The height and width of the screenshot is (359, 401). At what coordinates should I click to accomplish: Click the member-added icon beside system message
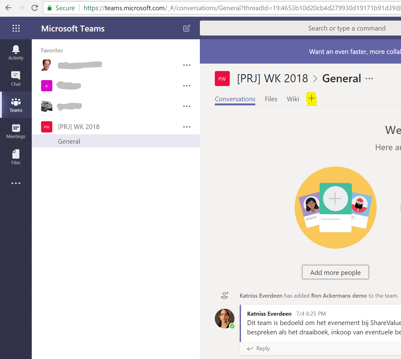pyautogui.click(x=225, y=295)
